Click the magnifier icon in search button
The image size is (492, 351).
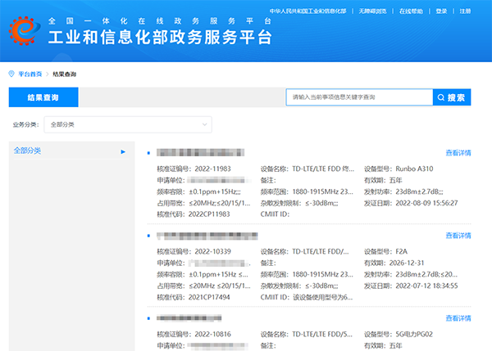(x=442, y=97)
